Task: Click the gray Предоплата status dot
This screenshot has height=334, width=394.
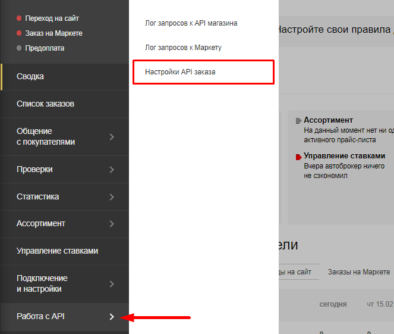Action: 20,48
